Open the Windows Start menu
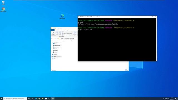The image size is (178, 100). (x=2, y=99)
